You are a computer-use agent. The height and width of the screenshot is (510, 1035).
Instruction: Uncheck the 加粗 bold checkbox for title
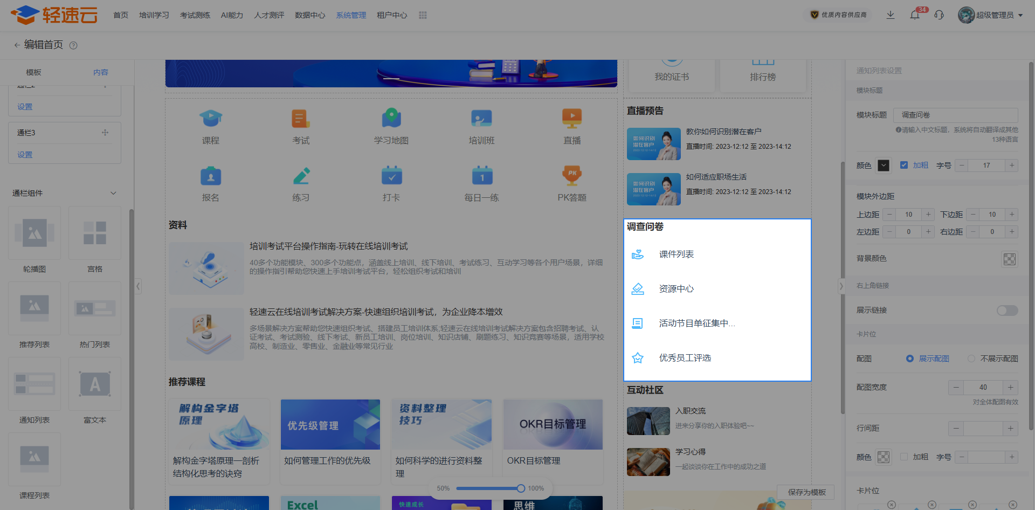[904, 166]
